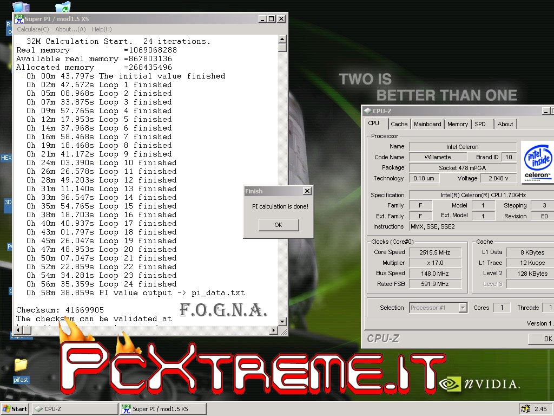Switch to the Mainboard tab

(x=427, y=124)
